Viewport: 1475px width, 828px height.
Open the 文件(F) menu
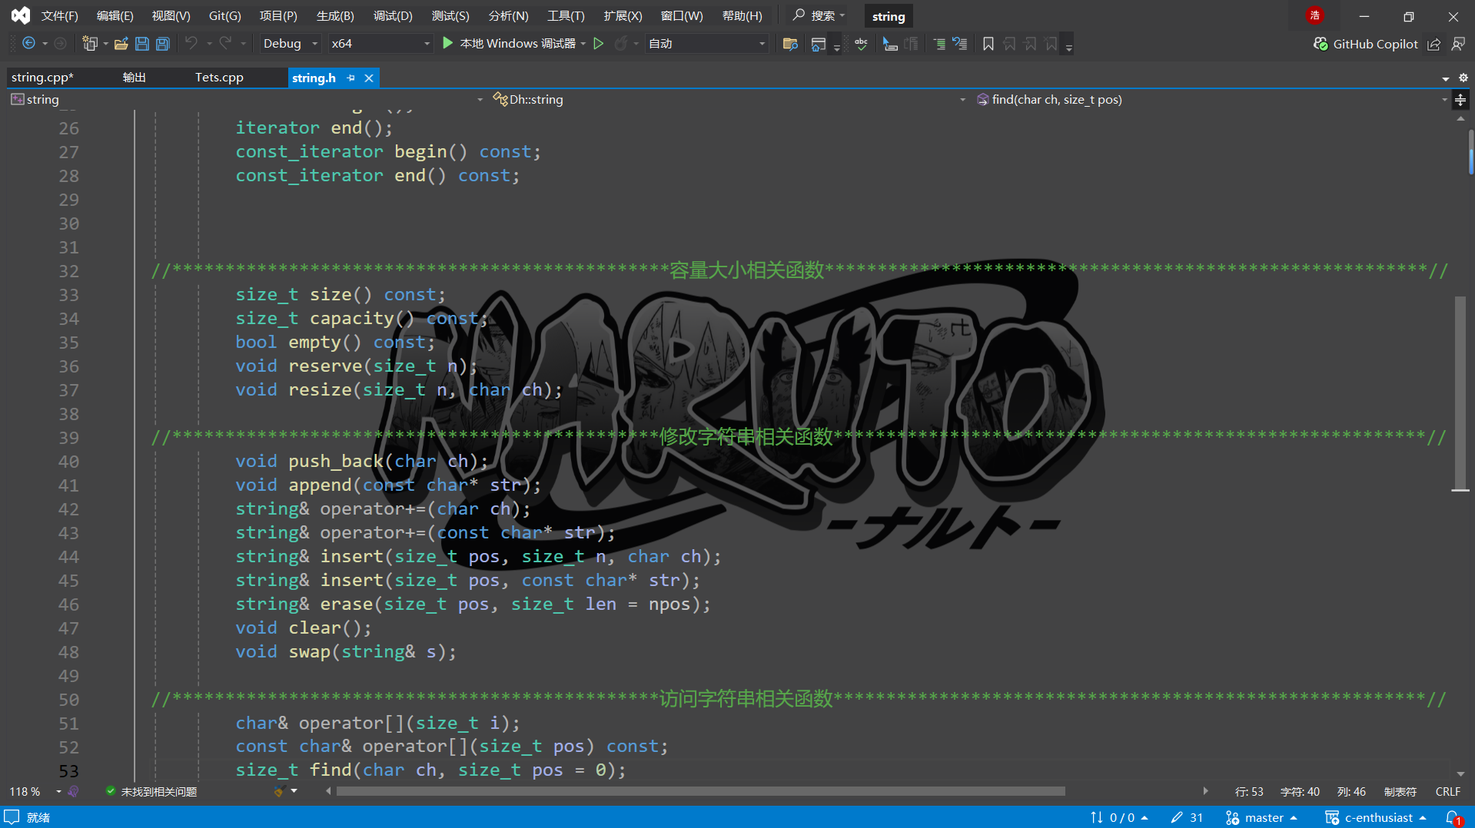click(x=59, y=15)
